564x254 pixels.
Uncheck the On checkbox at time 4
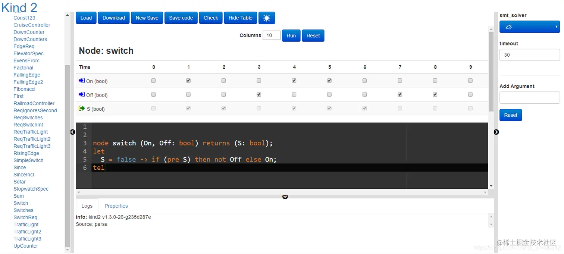pyautogui.click(x=294, y=81)
